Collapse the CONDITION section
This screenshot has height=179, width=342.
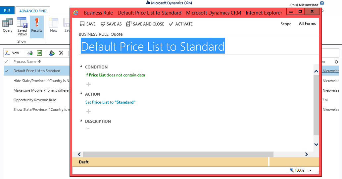point(81,67)
